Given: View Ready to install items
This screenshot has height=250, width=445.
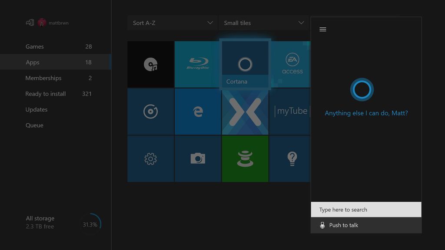Looking at the screenshot, I should point(46,94).
